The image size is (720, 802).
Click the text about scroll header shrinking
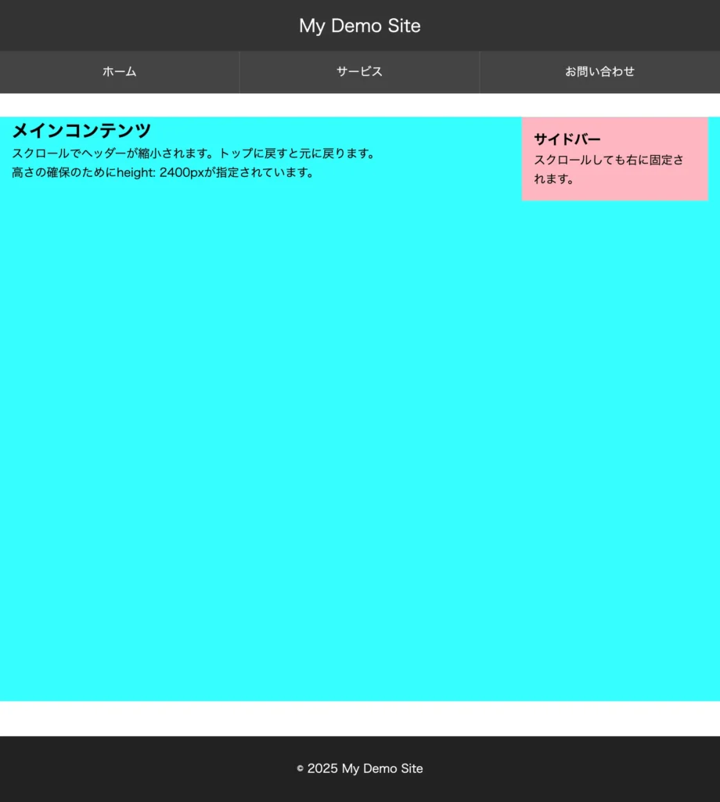coord(193,154)
